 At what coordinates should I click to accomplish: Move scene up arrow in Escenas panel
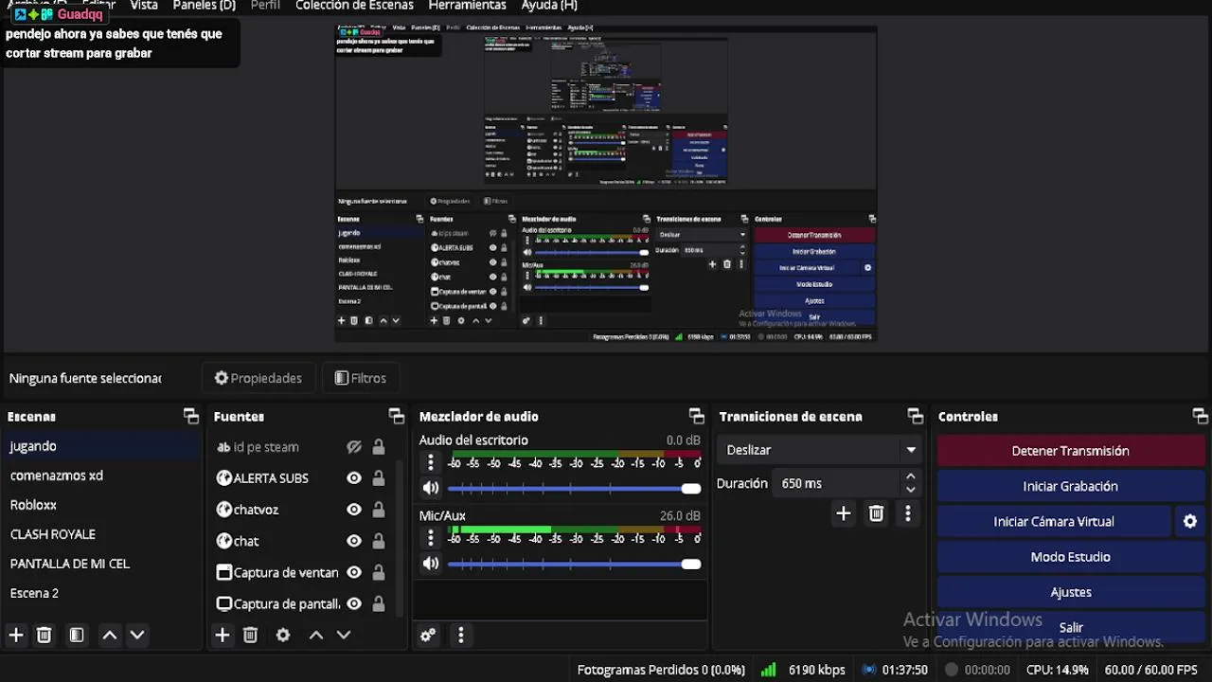[x=110, y=635]
